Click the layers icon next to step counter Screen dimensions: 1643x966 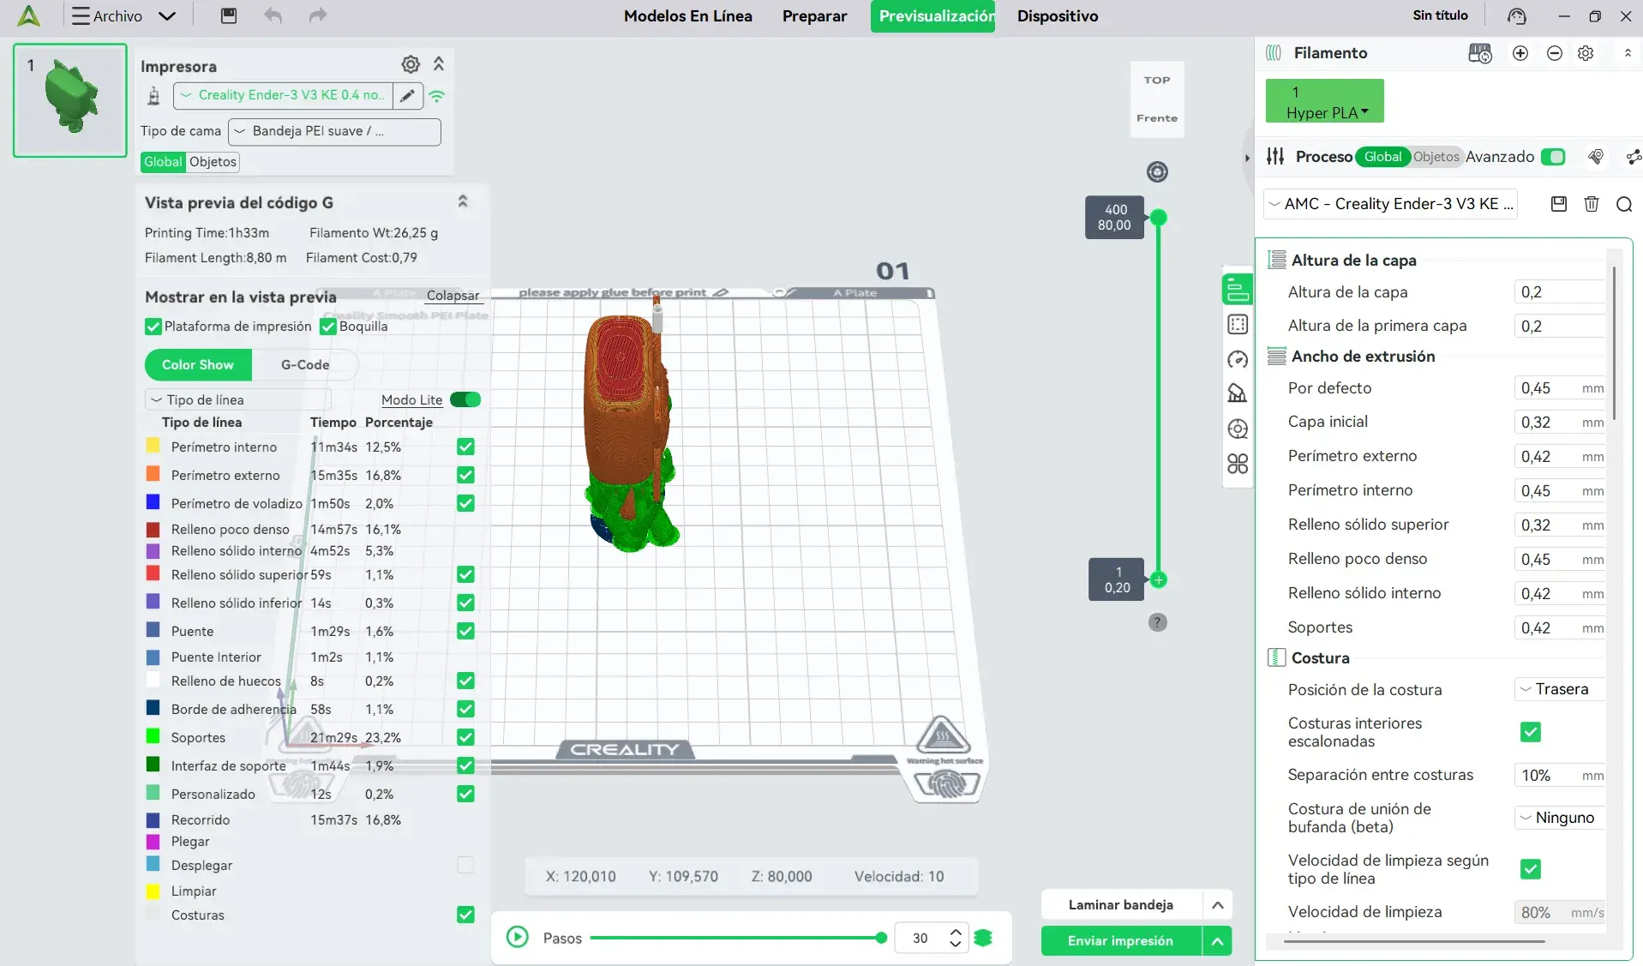983,938
